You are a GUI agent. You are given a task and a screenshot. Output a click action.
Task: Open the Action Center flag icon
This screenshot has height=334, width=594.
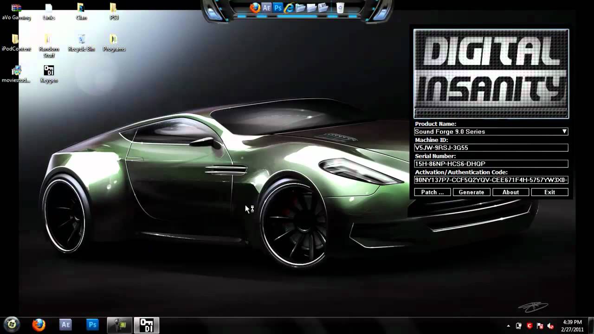(x=540, y=326)
